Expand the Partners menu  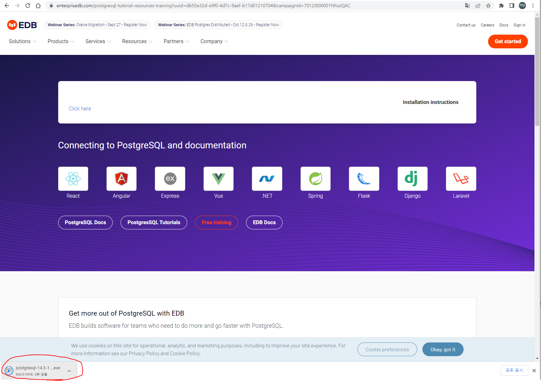[176, 41]
